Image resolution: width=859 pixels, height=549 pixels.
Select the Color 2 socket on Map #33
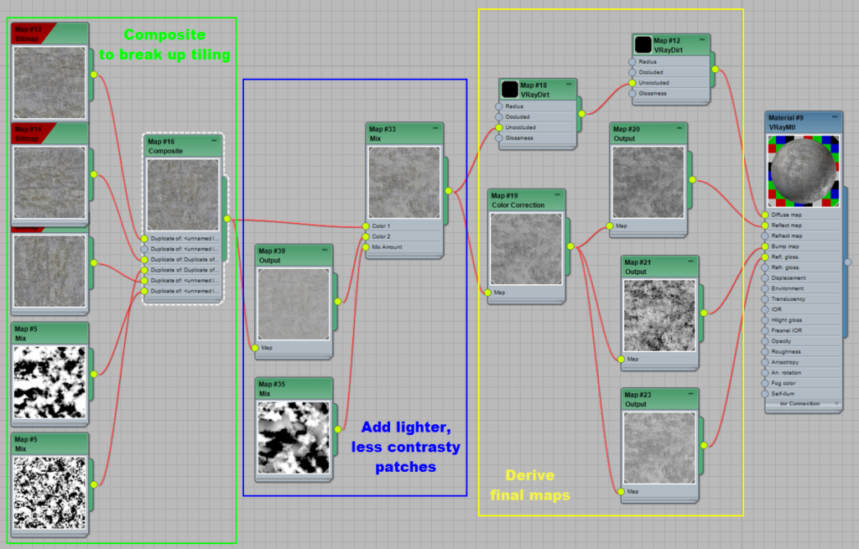click(x=366, y=236)
